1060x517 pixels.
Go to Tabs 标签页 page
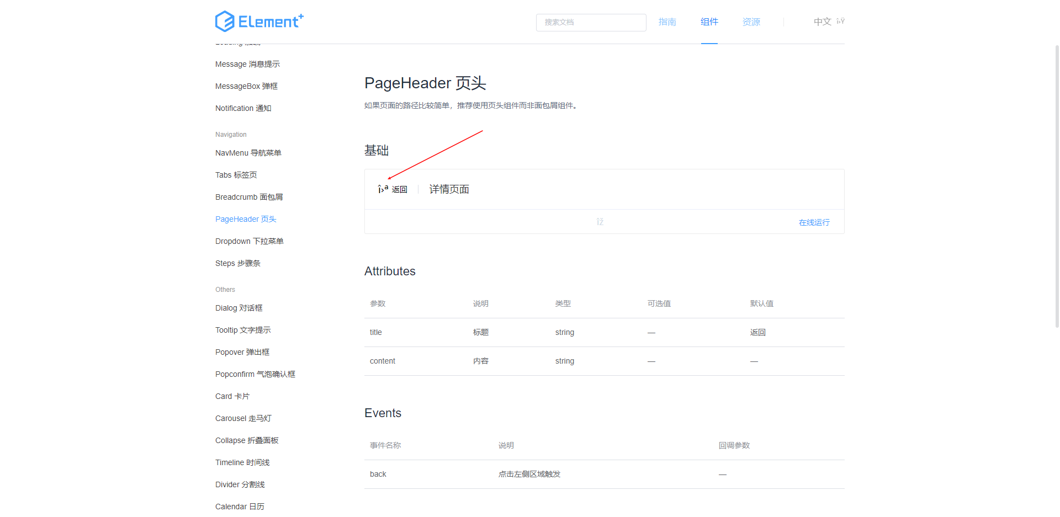click(236, 175)
